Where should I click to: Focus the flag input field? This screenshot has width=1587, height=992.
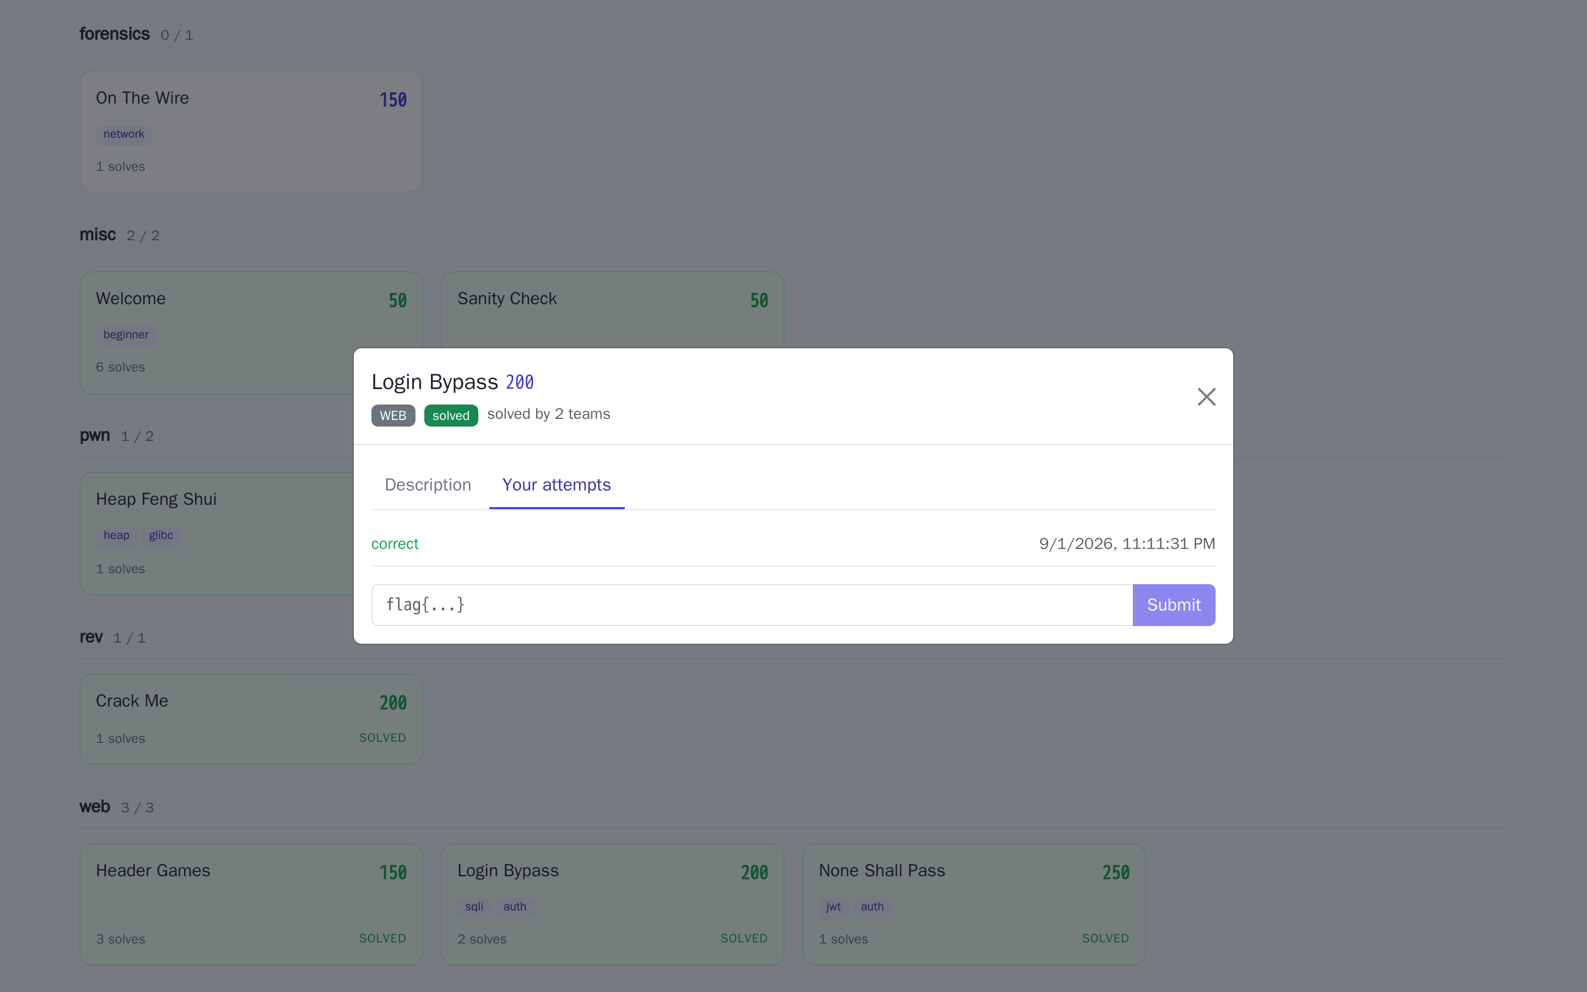click(x=752, y=604)
